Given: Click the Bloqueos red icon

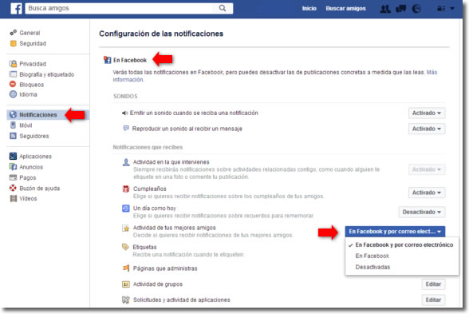Looking at the screenshot, I should coord(13,84).
